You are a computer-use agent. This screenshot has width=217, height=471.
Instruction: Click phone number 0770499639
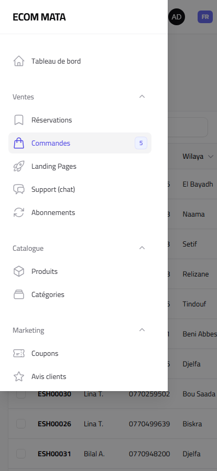(149, 424)
